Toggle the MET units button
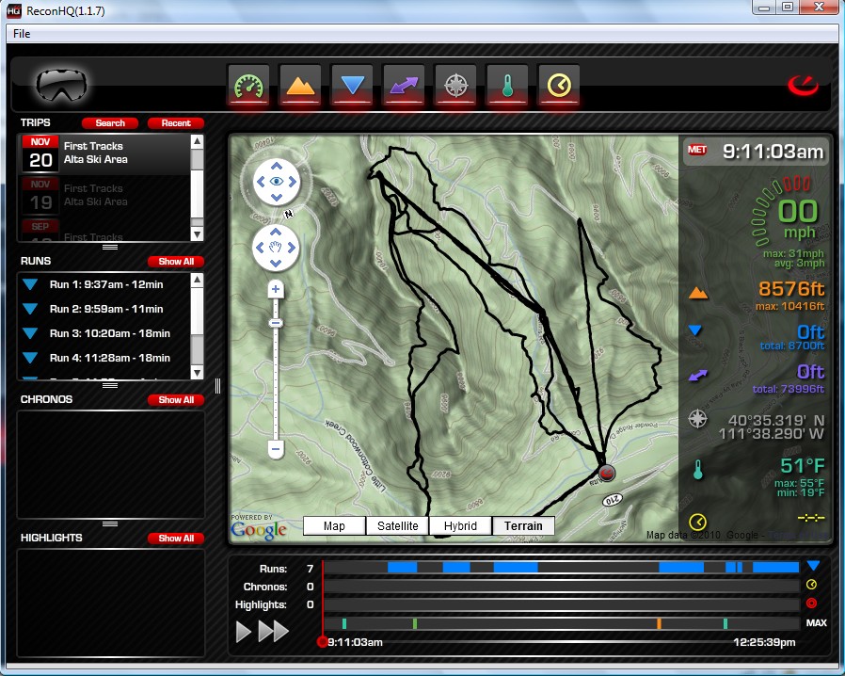 [x=697, y=150]
